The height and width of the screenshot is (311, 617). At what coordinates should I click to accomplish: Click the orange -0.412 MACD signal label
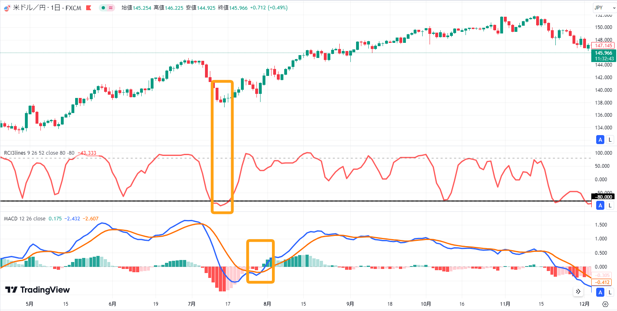(x=602, y=282)
